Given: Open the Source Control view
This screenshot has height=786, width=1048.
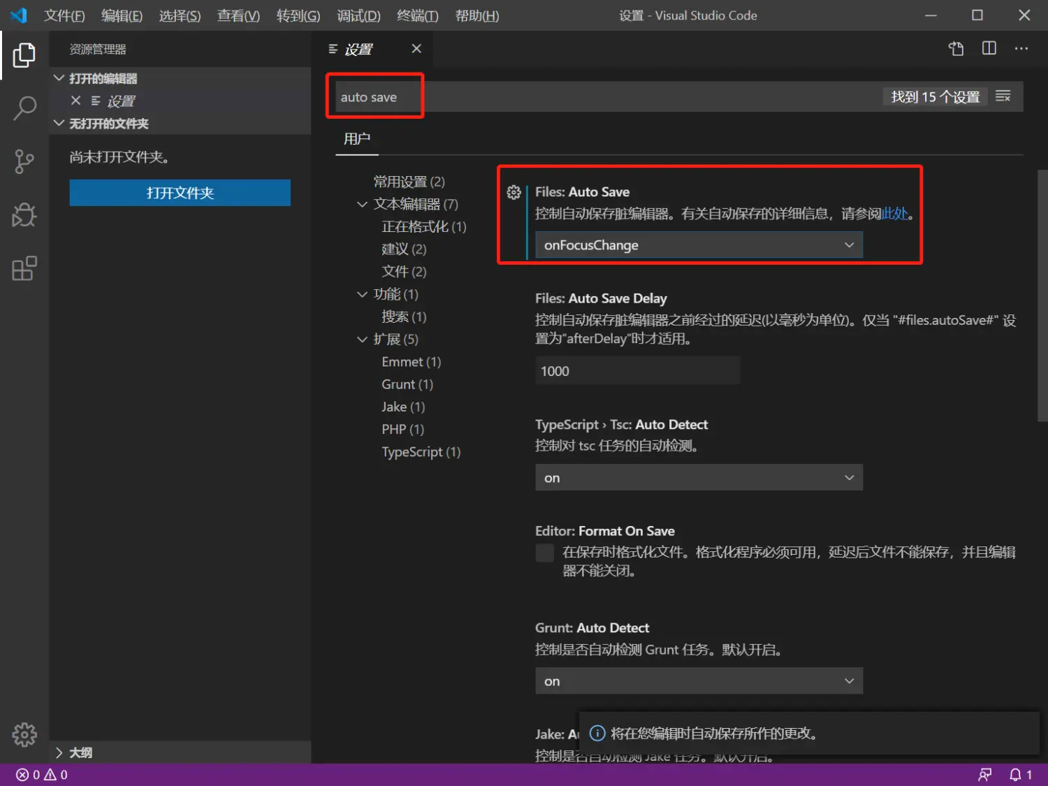Looking at the screenshot, I should click(x=24, y=161).
